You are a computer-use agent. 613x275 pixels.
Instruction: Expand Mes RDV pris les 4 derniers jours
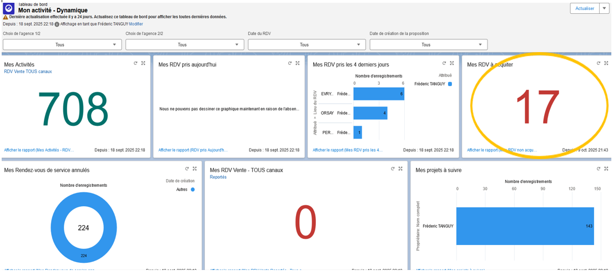[452, 63]
